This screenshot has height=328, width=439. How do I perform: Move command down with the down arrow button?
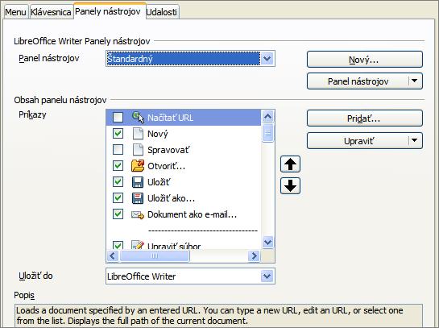coord(290,185)
